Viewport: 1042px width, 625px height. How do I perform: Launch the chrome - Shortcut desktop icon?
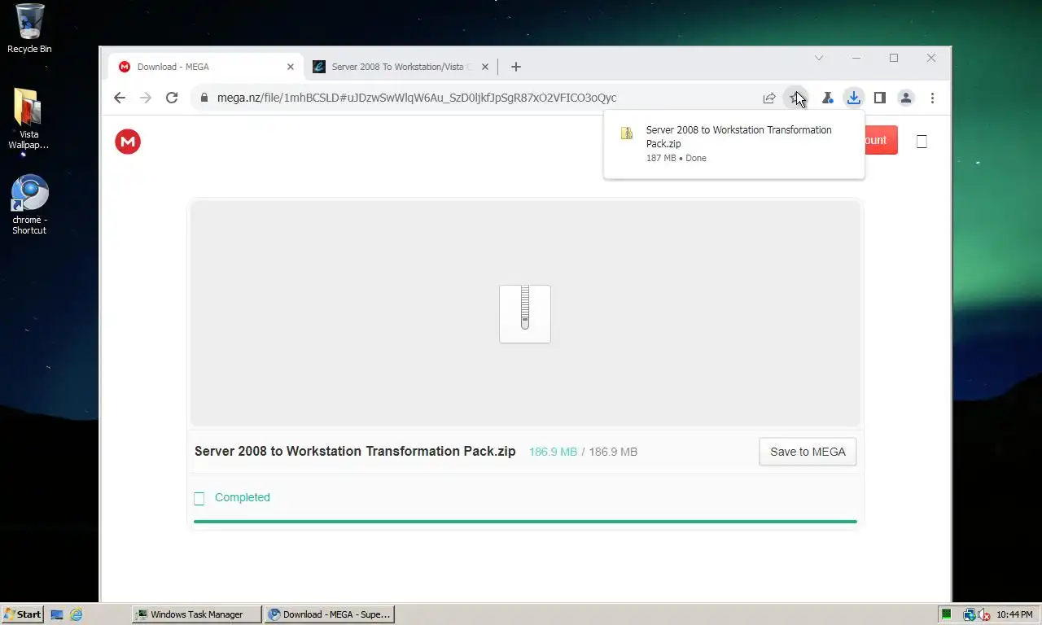[29, 205]
